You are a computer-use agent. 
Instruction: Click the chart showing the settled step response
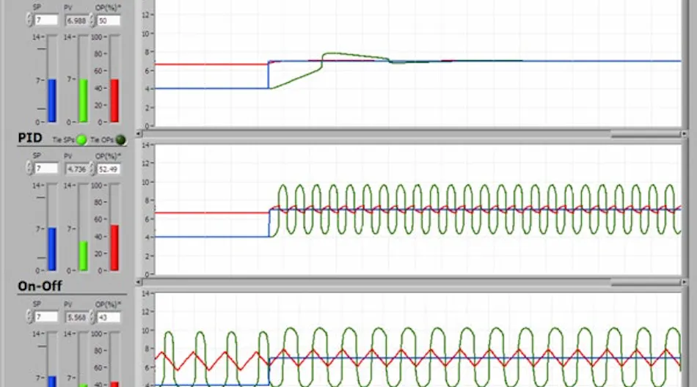418,63
